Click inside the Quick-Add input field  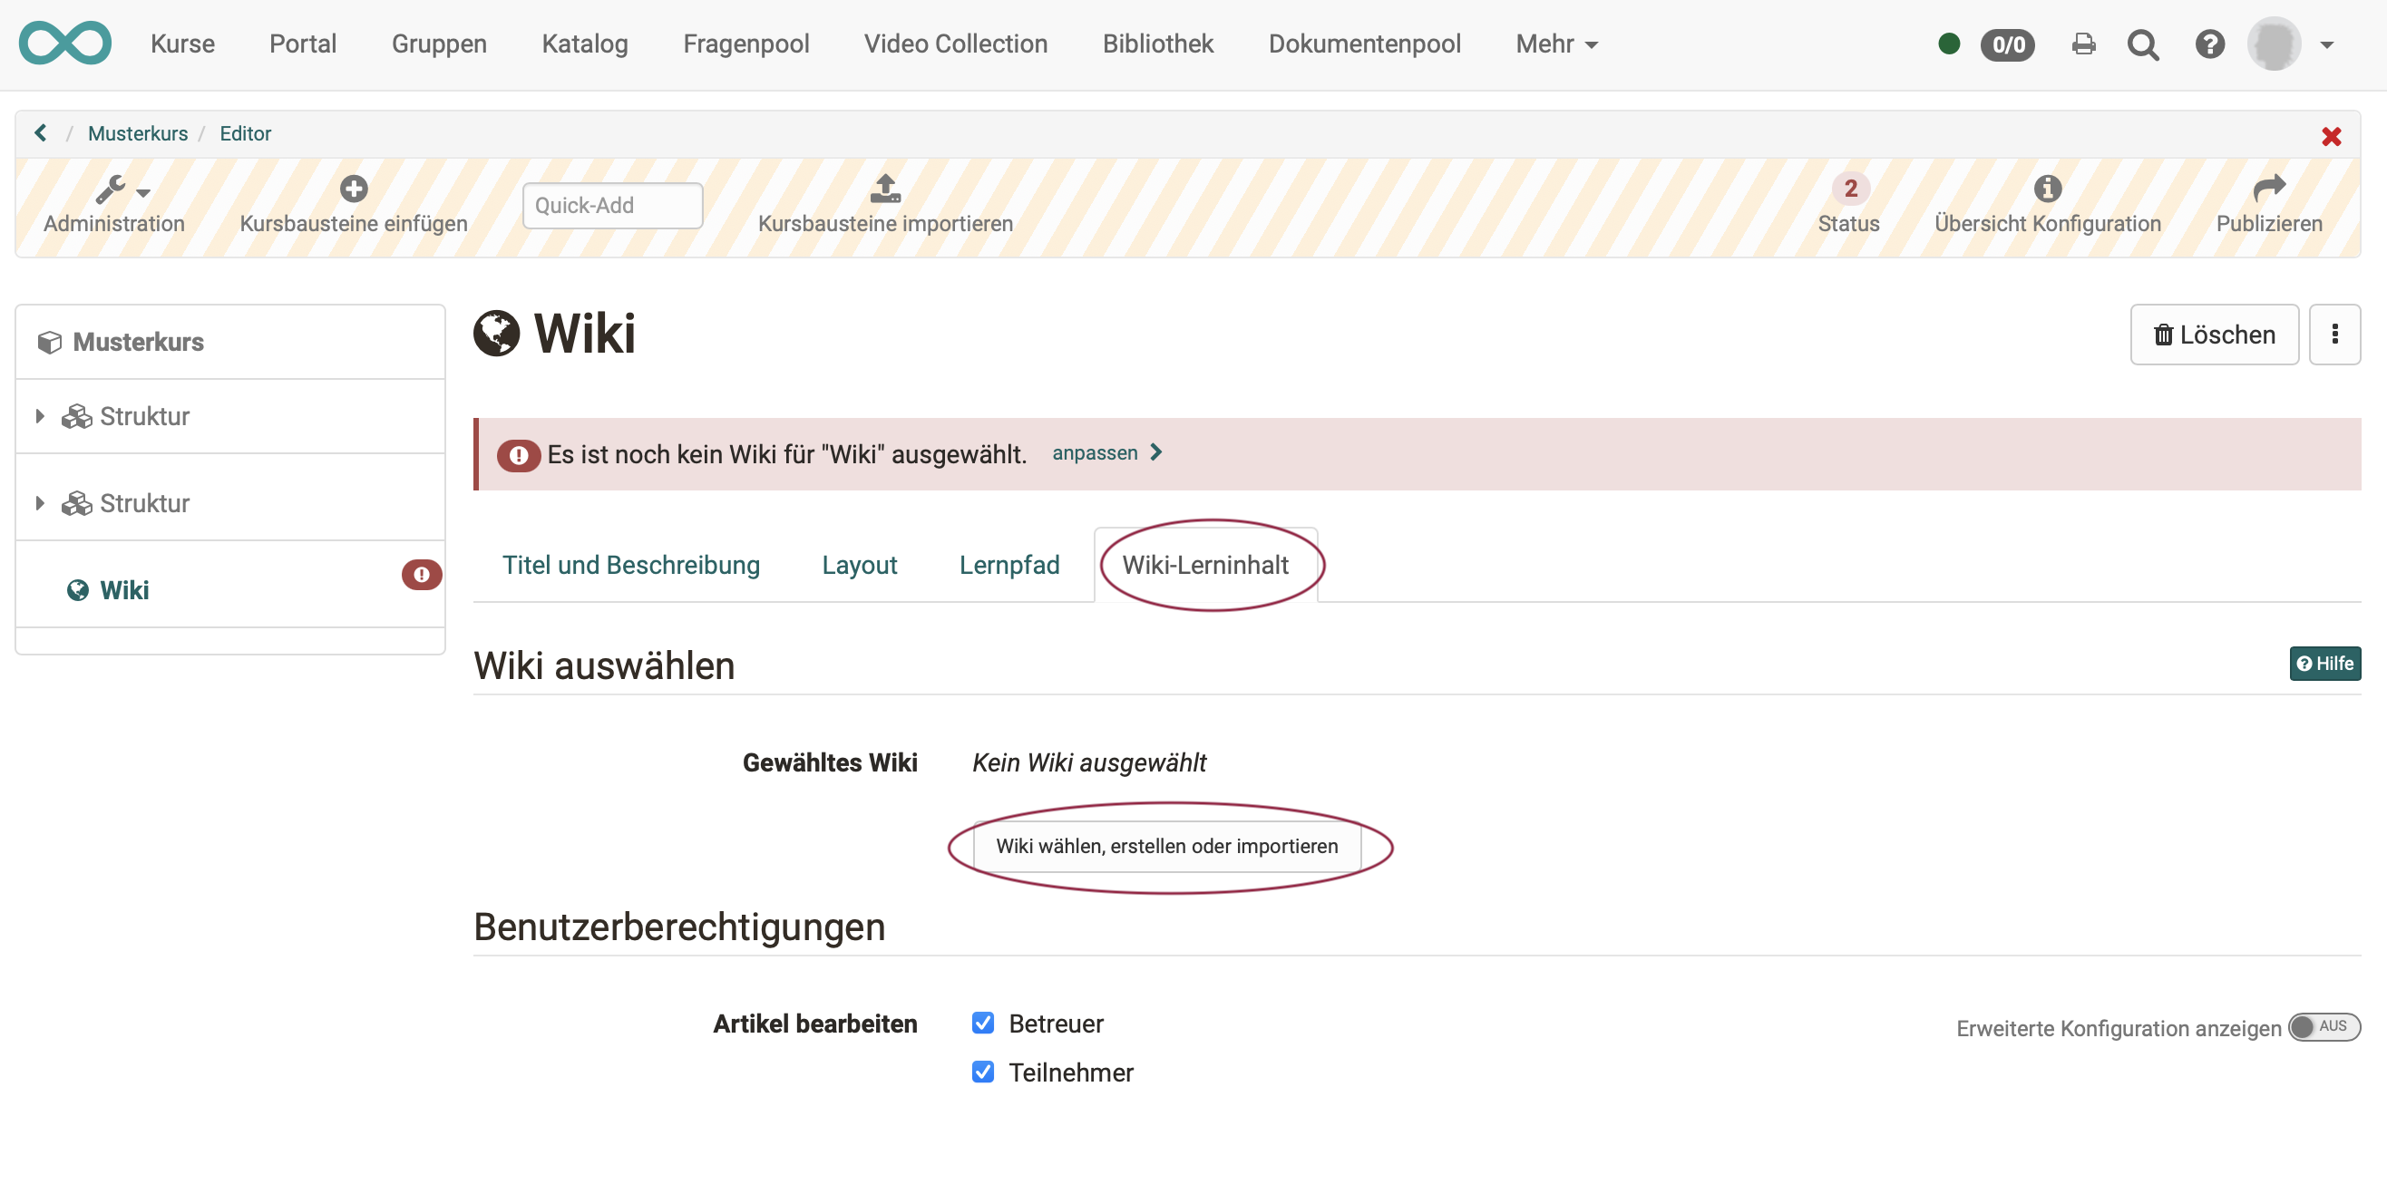611,205
